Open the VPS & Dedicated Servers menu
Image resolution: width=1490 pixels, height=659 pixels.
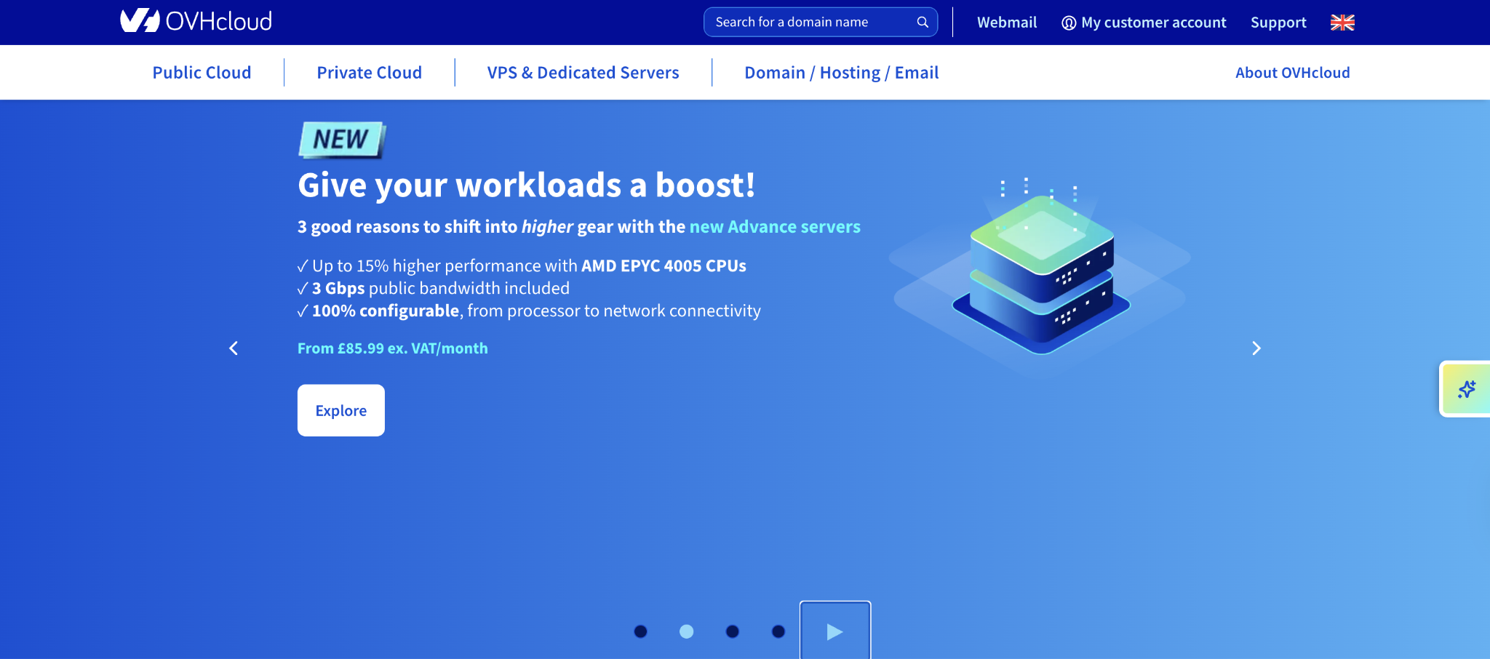583,72
